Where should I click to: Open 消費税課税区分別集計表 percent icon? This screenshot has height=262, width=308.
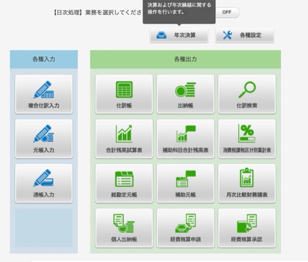[x=247, y=133]
